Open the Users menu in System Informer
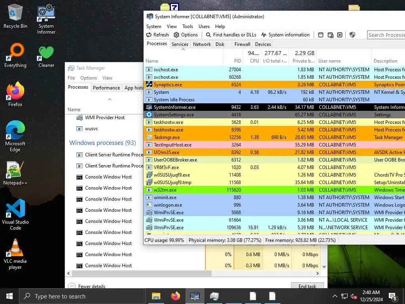The height and width of the screenshot is (304, 405). [x=204, y=27]
